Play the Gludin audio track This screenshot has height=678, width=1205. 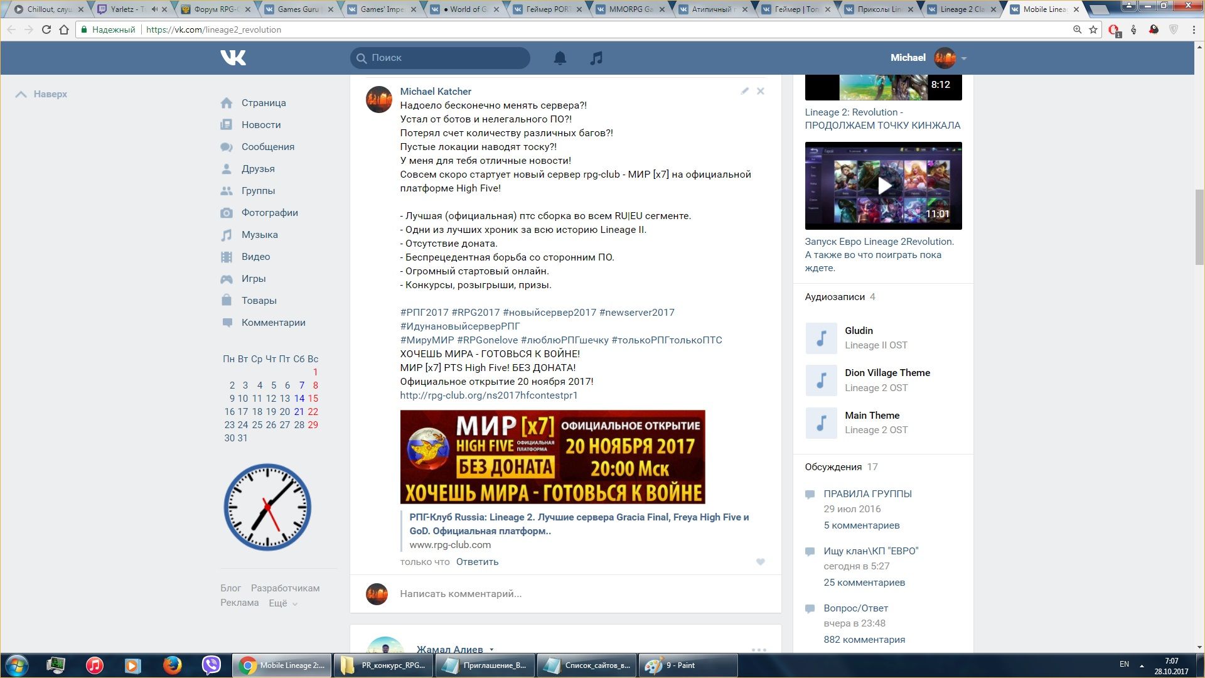click(x=821, y=338)
